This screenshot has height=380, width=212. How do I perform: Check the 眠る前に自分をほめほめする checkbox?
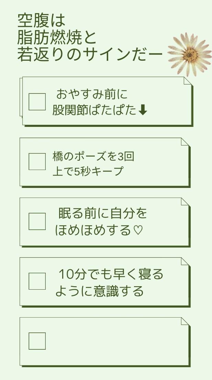37,221
